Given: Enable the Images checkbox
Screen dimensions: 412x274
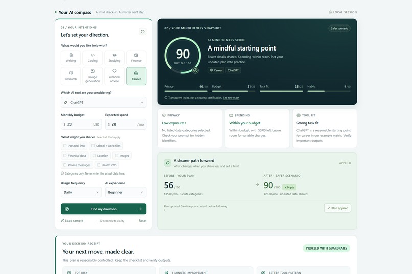Looking at the screenshot, I should (117, 156).
